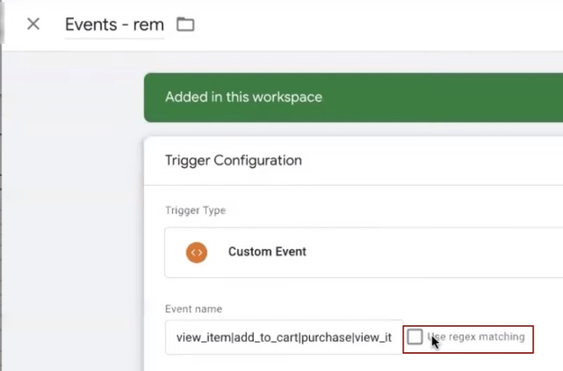The height and width of the screenshot is (371, 563).
Task: Click the empty header area right of the folder icon
Action: pos(374,25)
